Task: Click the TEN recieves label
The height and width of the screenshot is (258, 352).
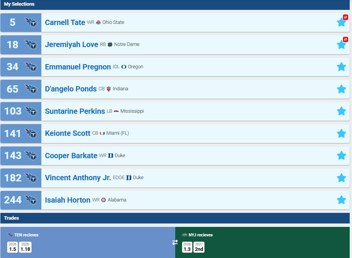Action: pos(26,235)
